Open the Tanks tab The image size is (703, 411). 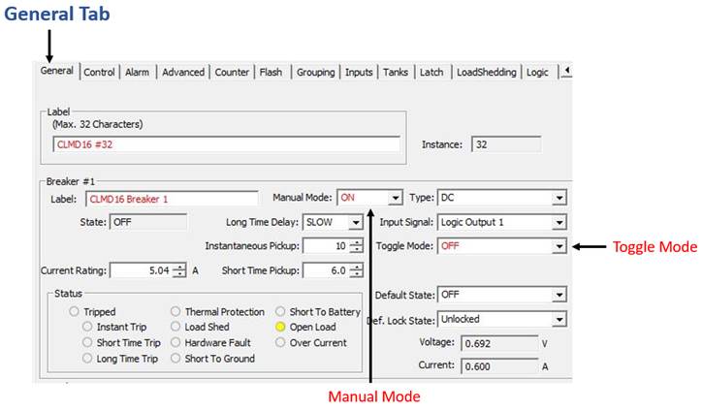point(396,72)
